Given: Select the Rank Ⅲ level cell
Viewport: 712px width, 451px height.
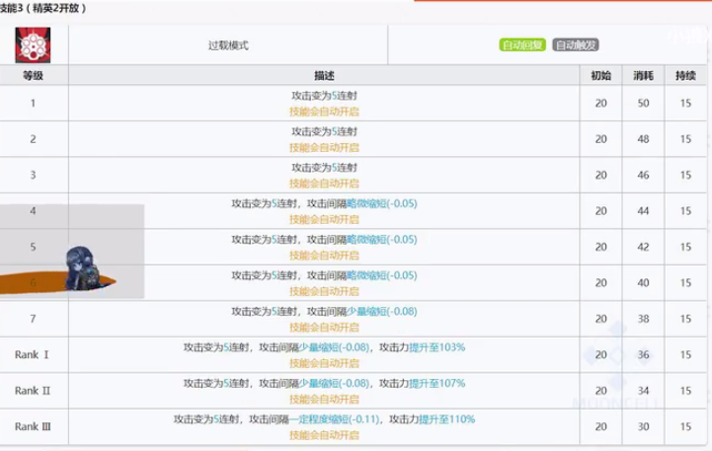Looking at the screenshot, I should (33, 426).
